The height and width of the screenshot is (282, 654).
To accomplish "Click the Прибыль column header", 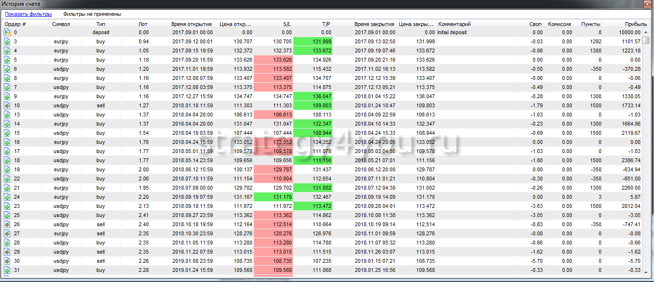I will click(x=636, y=24).
